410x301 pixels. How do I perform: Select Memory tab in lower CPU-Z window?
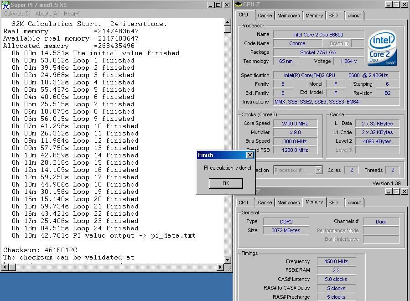click(314, 202)
